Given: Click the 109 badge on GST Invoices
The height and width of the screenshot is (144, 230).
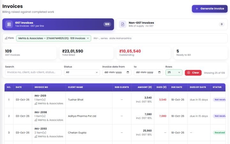Looking at the screenshot, I should pyautogui.click(x=107, y=24).
